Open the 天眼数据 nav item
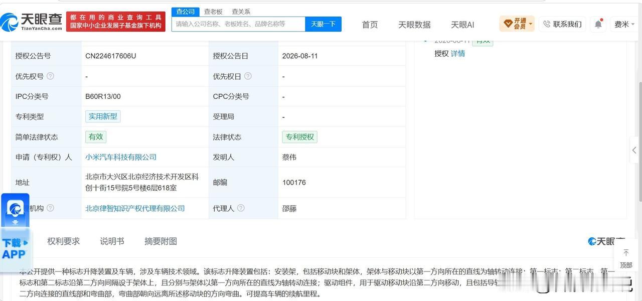 click(414, 25)
